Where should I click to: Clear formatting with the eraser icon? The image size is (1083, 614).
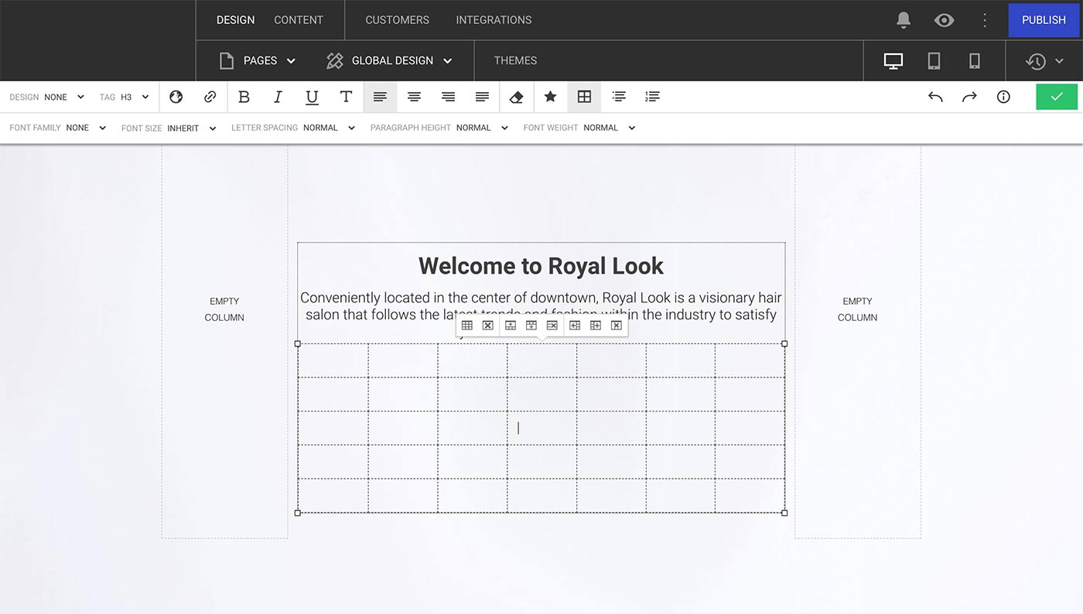(516, 97)
